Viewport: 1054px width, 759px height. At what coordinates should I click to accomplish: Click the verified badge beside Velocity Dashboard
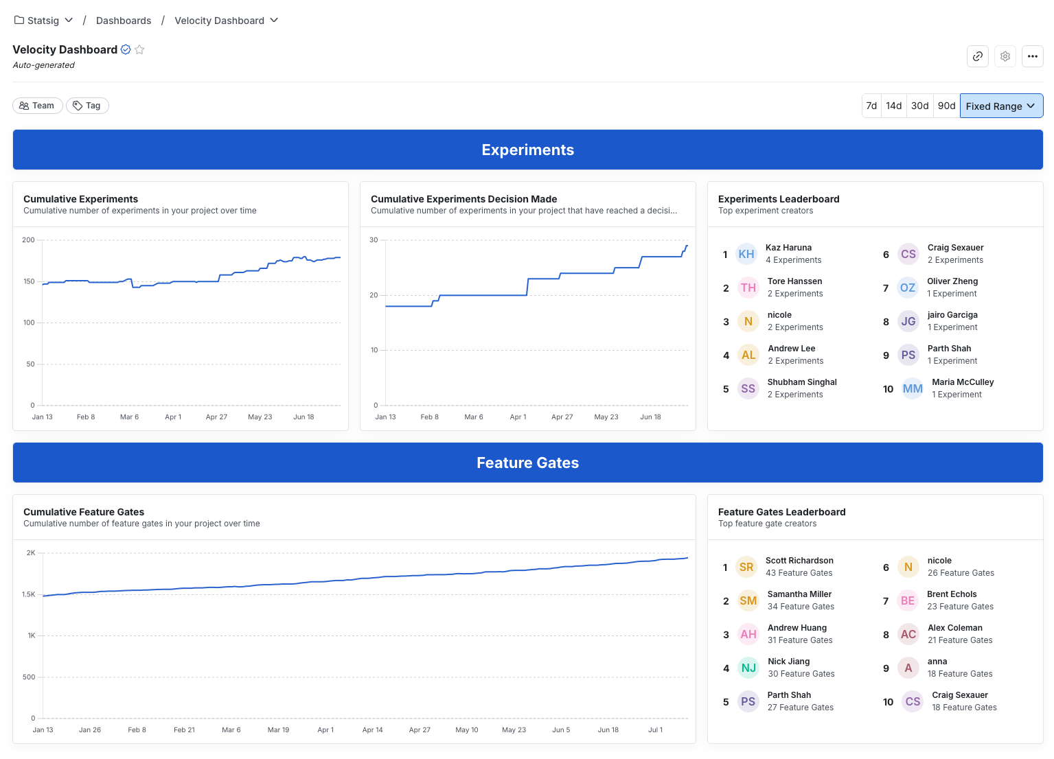tap(126, 49)
